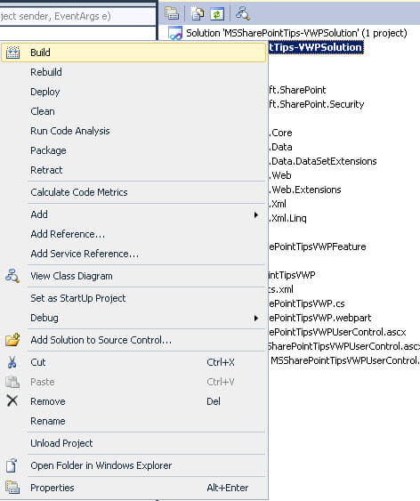Screen dimensions: 420x501
Task: Click the View Class Diagram toolbar icon
Action: [x=242, y=13]
